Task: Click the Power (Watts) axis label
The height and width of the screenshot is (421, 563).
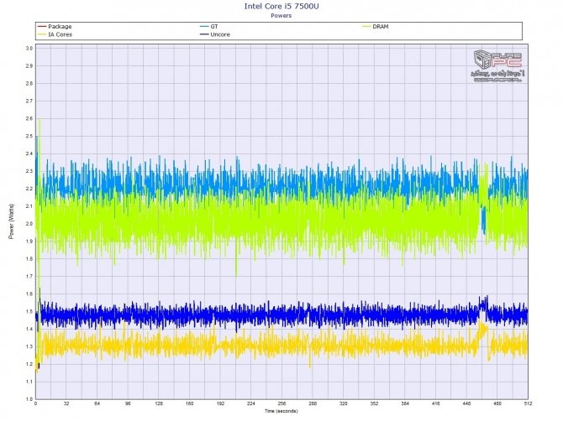Action: click(12, 221)
